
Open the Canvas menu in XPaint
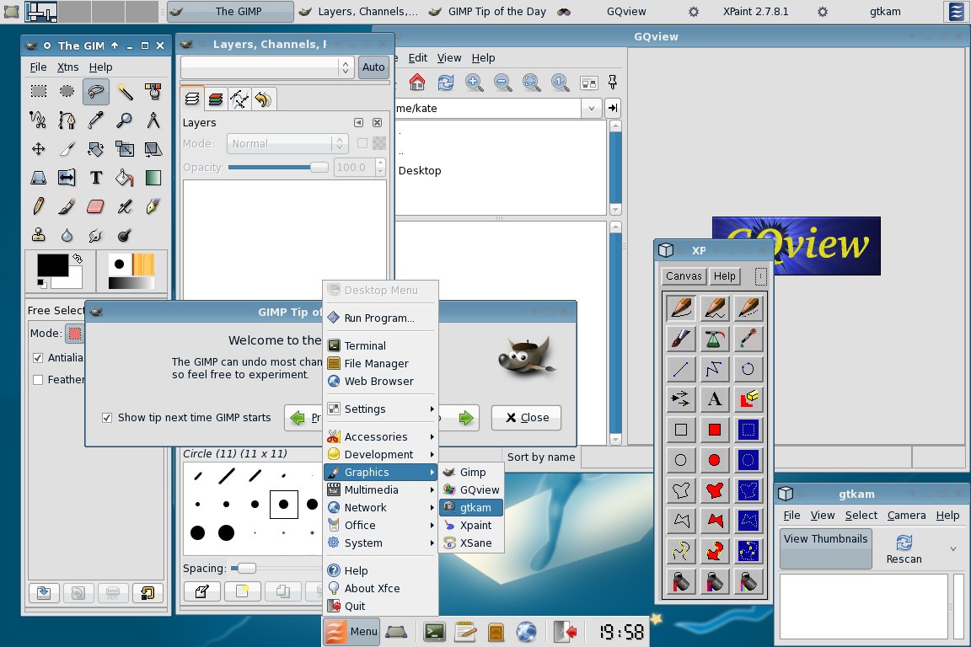point(684,276)
